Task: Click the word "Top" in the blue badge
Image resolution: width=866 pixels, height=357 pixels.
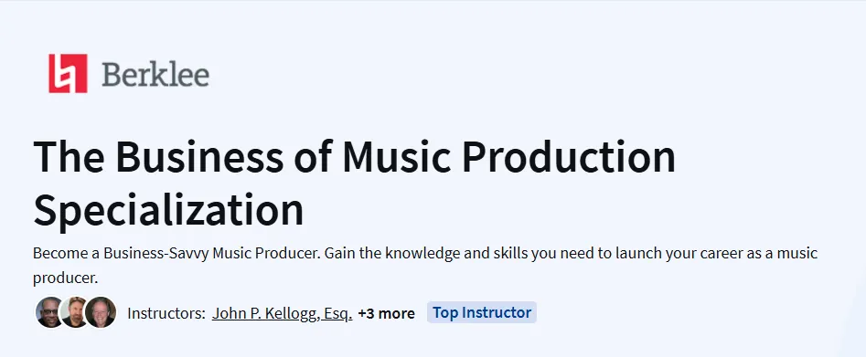Action: tap(445, 312)
